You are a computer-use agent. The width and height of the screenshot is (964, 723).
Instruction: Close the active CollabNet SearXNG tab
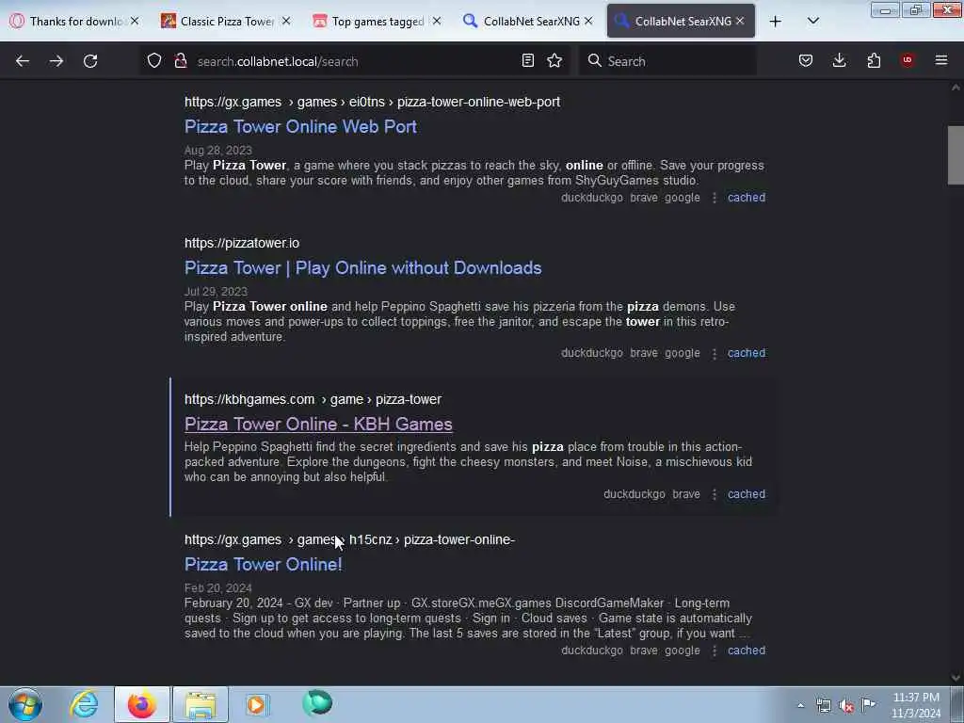(740, 21)
